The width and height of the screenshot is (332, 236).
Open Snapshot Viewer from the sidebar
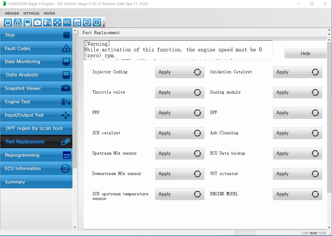click(x=36, y=88)
